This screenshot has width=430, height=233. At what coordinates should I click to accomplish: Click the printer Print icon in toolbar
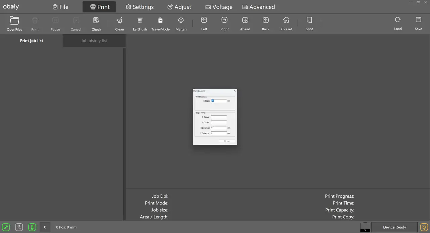point(35,20)
